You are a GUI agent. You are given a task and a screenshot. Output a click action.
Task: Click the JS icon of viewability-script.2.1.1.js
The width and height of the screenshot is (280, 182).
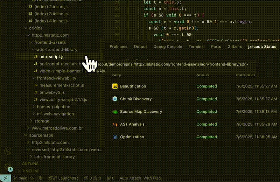click(36, 99)
